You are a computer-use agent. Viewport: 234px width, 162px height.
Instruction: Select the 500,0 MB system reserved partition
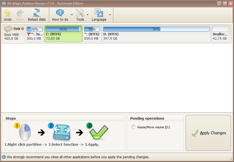coord(35,34)
